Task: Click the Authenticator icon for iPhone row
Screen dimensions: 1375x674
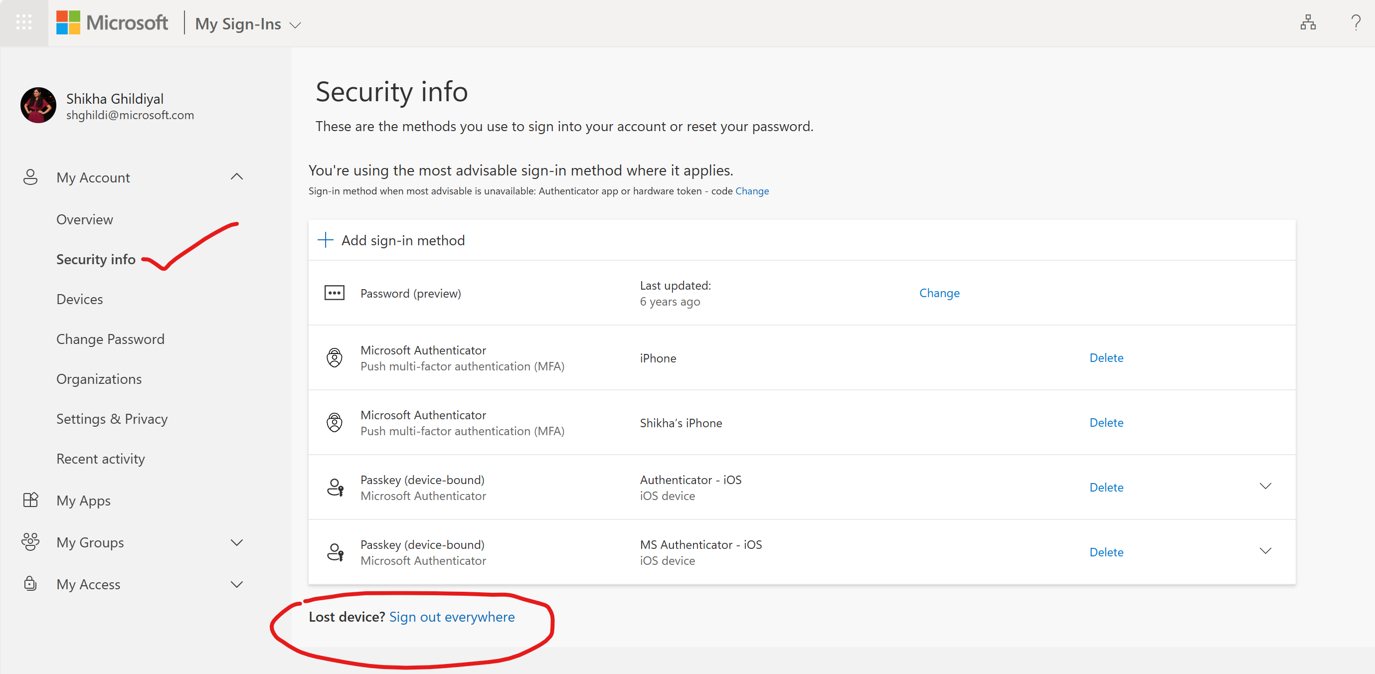Action: (x=334, y=357)
